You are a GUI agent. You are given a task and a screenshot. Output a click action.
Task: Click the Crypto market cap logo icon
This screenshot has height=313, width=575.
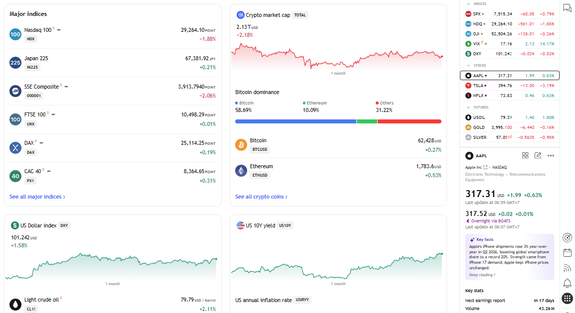241,15
